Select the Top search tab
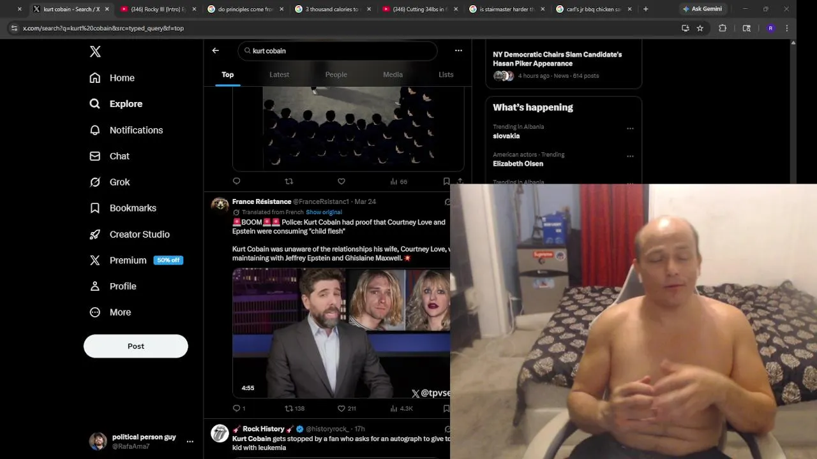This screenshot has width=817, height=459. 228,75
